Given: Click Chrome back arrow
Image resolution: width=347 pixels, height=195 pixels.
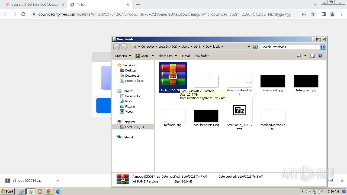Looking at the screenshot, I should click(x=6, y=14).
